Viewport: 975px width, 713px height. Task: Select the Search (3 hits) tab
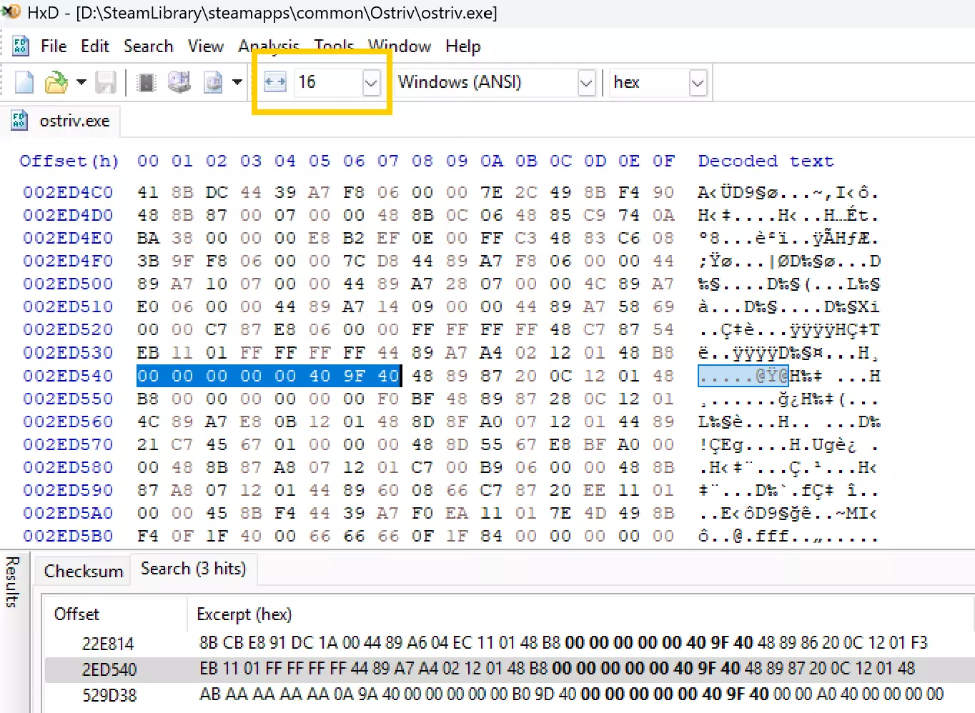pyautogui.click(x=194, y=569)
